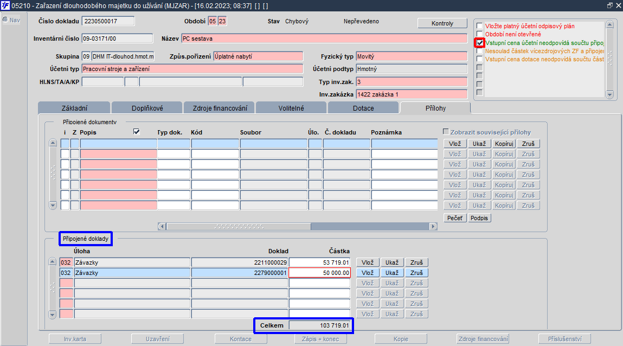
Task: Click the horizontal scrollbar thumb under documents
Action: pos(239,227)
